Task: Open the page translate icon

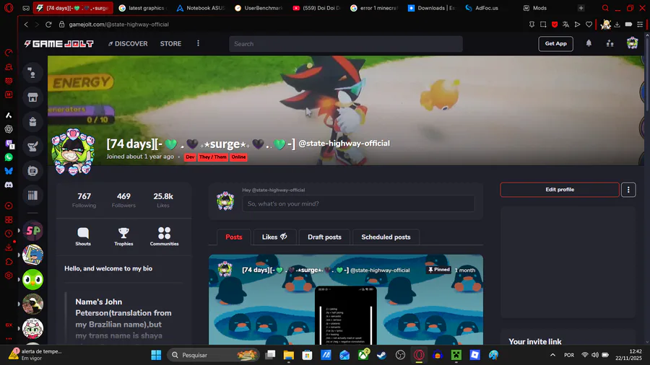Action: [565, 25]
